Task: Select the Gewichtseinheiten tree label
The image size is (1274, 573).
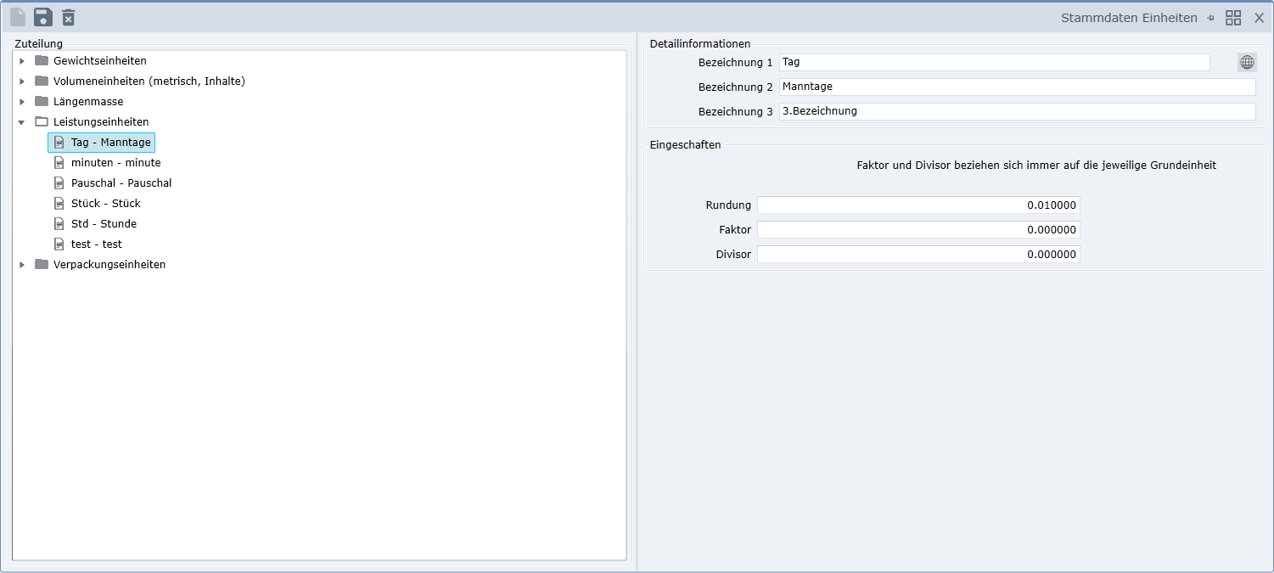Action: click(100, 61)
